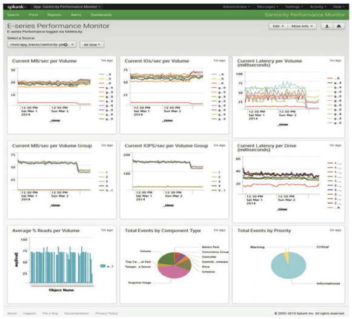The width and height of the screenshot is (352, 319).
Task: Click the Santricity Performance Monitor app title
Action: coord(304,15)
